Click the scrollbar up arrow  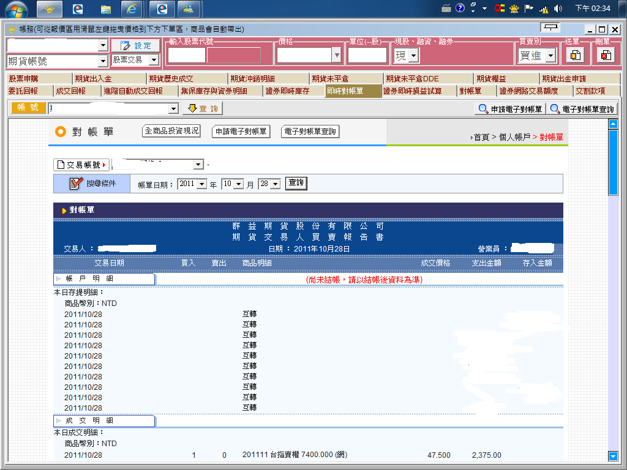coord(612,124)
